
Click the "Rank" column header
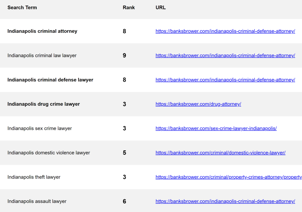[x=129, y=7]
